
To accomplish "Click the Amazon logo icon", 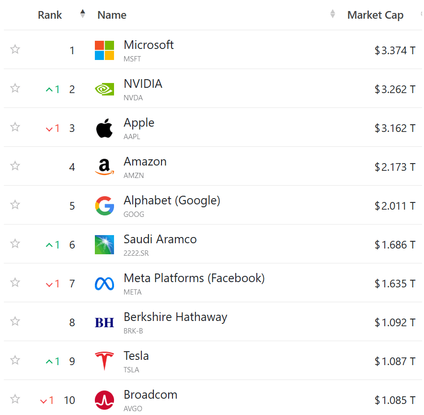I will [x=104, y=167].
